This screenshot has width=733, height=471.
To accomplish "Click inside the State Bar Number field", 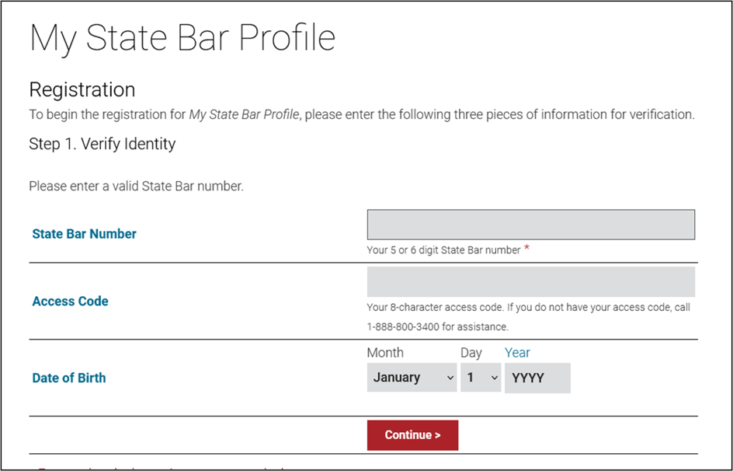I will tap(531, 224).
